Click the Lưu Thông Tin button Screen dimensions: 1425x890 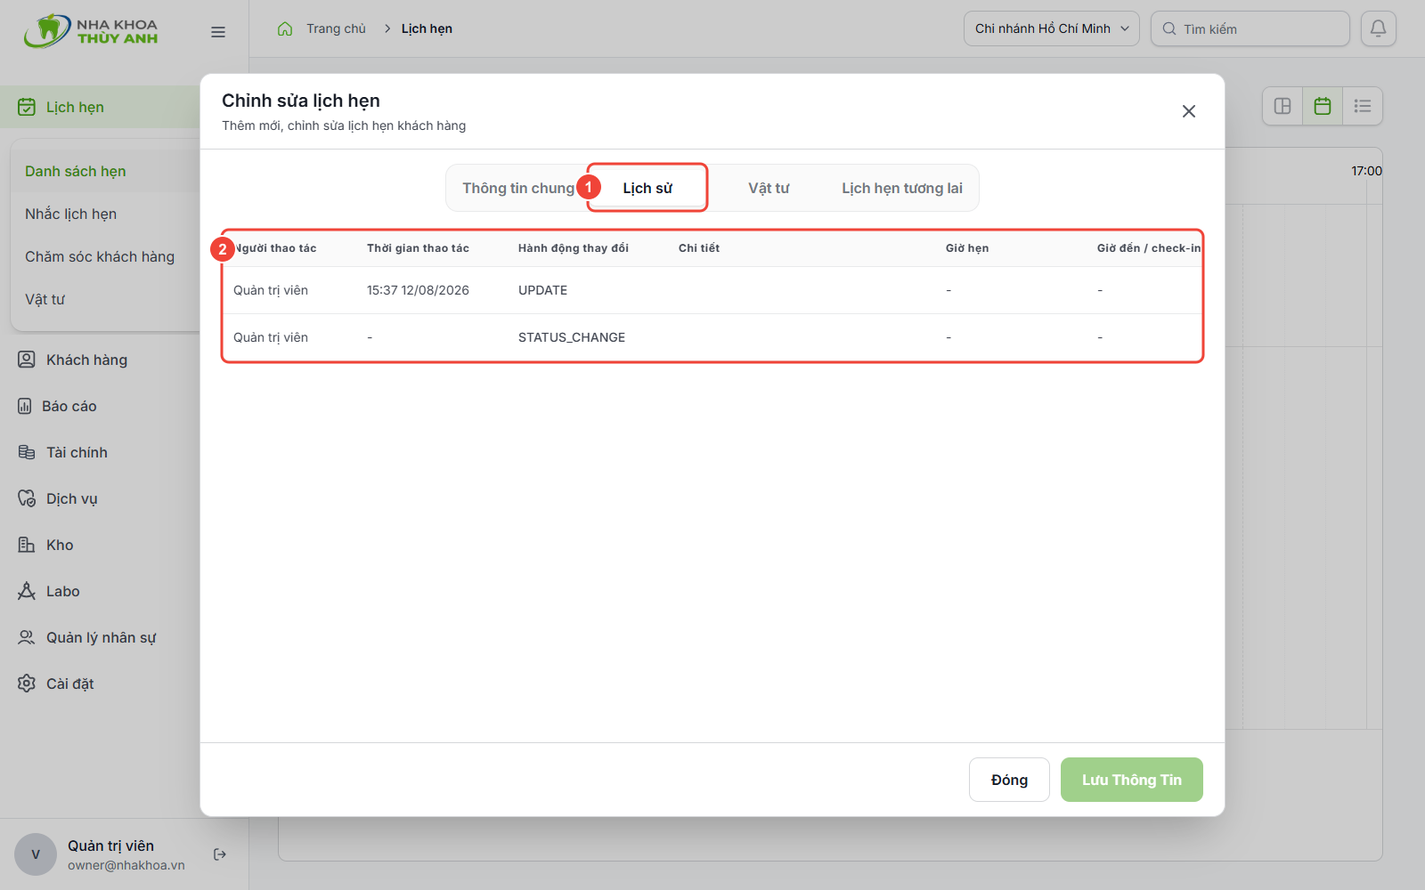pyautogui.click(x=1132, y=780)
